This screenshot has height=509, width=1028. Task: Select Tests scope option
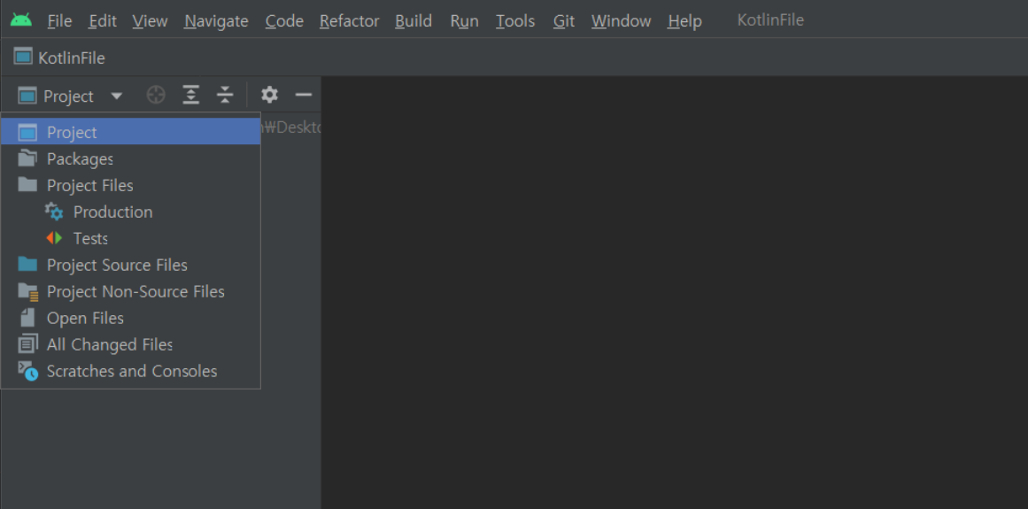click(x=131, y=238)
